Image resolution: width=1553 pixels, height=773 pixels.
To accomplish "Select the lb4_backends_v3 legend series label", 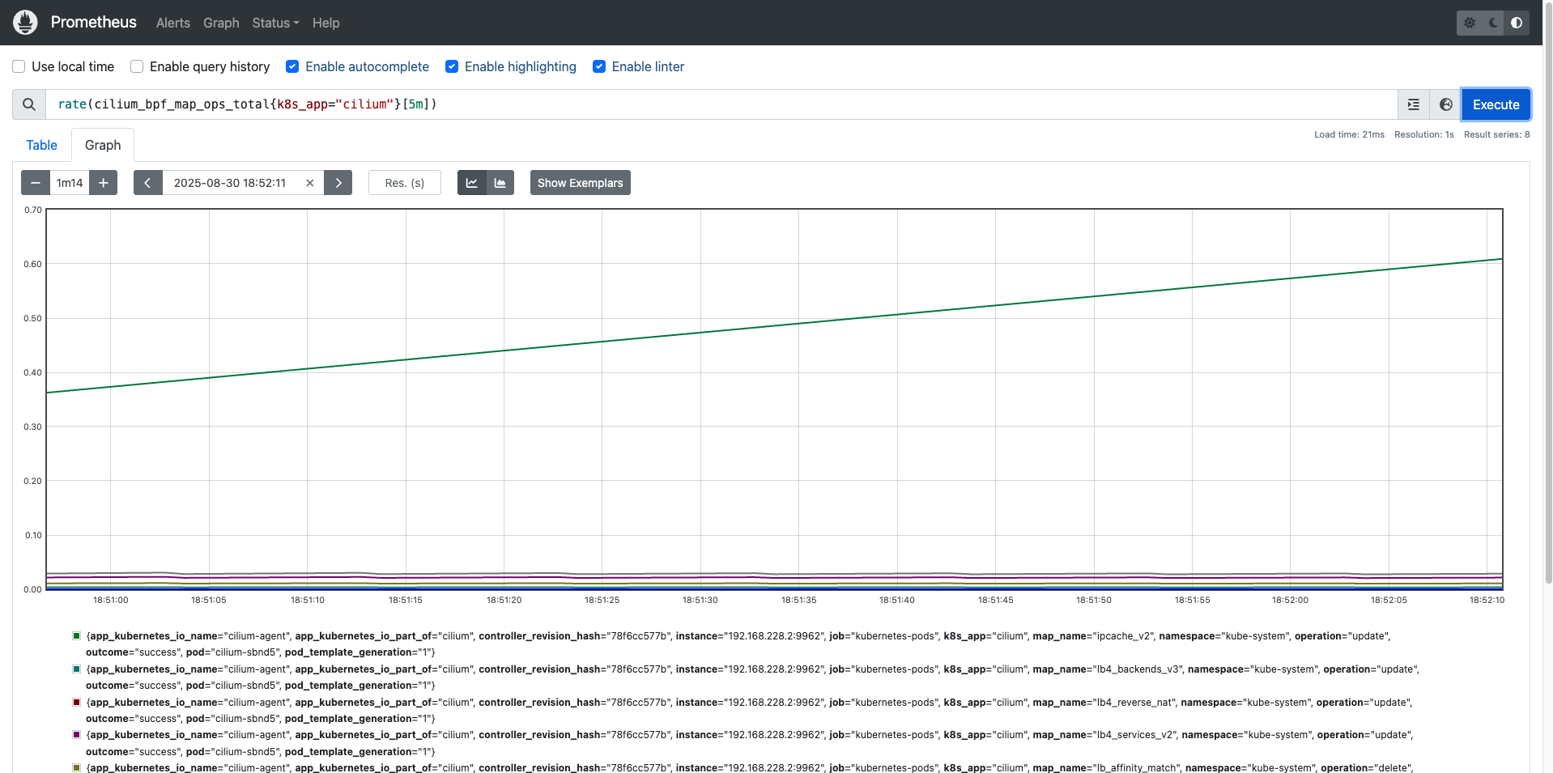I will pos(752,677).
